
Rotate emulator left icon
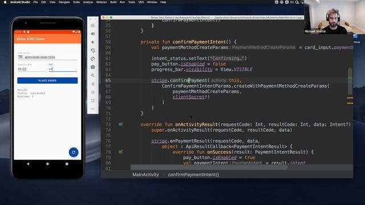point(92,51)
